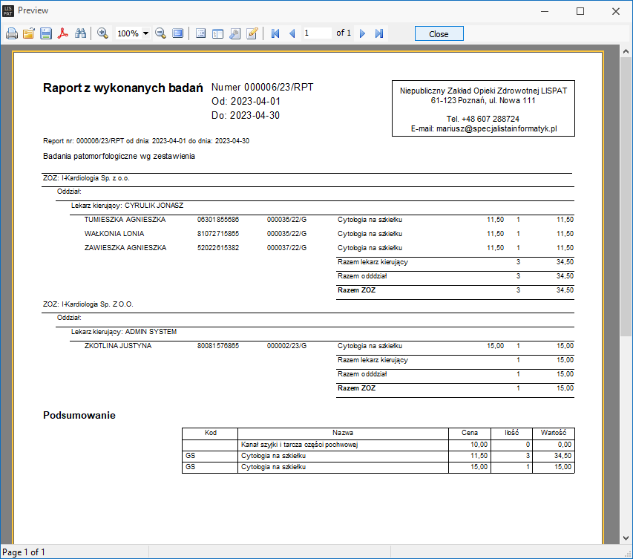The image size is (633, 559).
Task: Switch to full screen view
Action: click(178, 33)
